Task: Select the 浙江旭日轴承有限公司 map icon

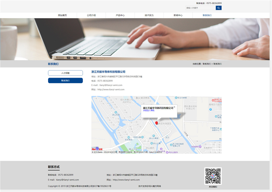Action: point(171,144)
